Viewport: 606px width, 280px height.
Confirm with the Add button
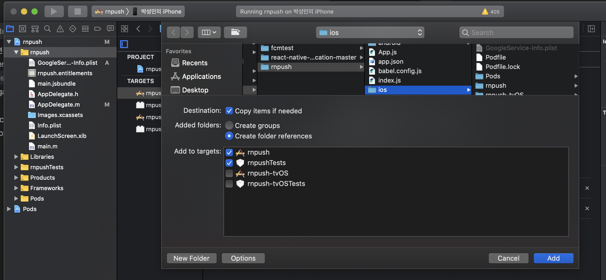coord(553,258)
